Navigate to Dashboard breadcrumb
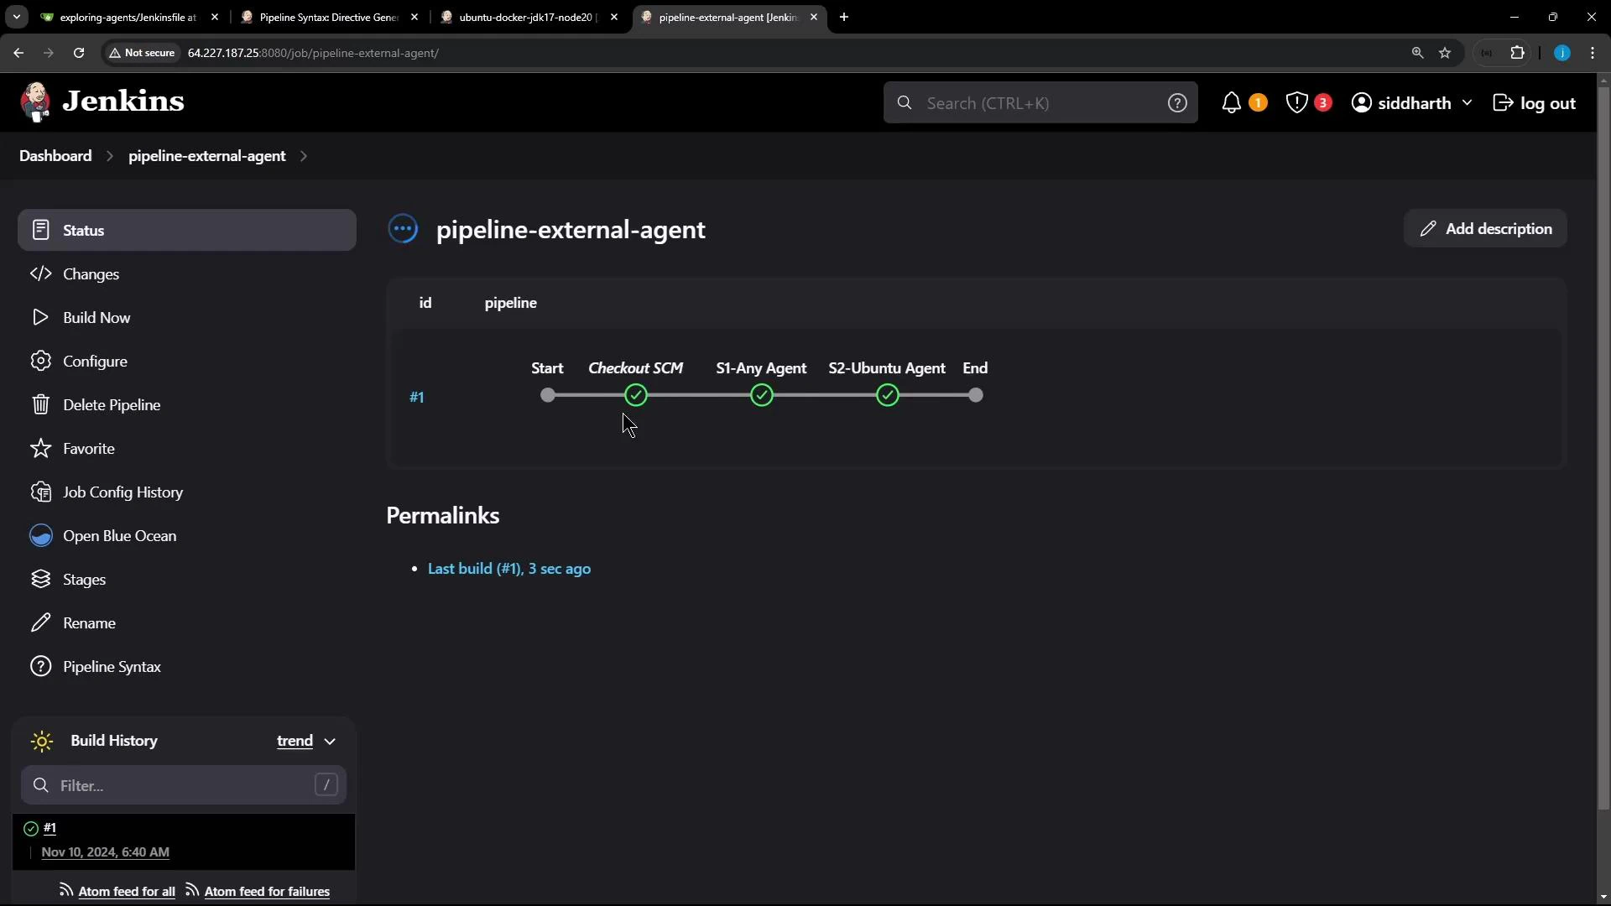 pyautogui.click(x=55, y=156)
